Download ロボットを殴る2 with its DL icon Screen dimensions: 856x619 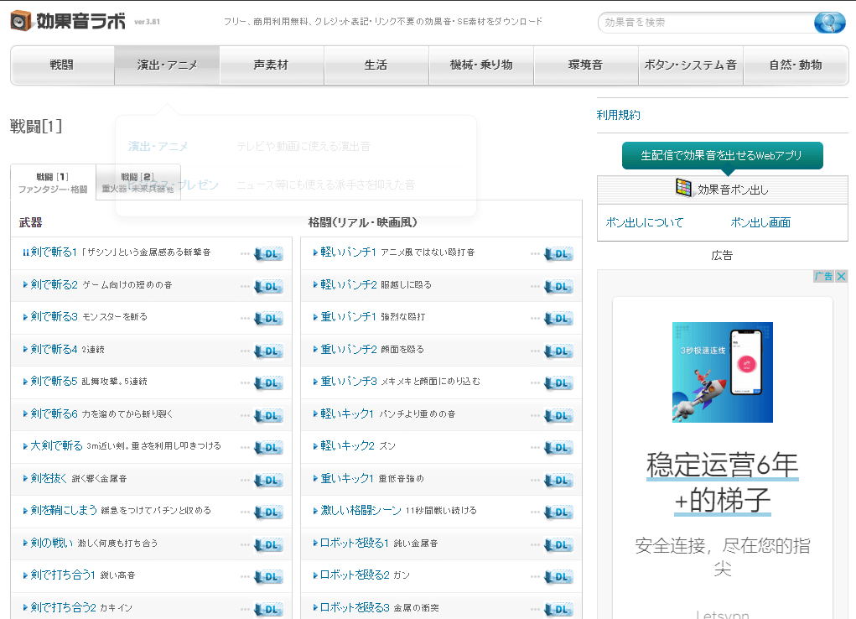point(558,576)
